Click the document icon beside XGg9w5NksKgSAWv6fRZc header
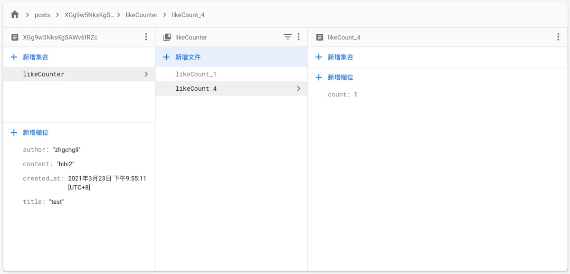Viewport: 570px width, 274px height. coord(15,37)
